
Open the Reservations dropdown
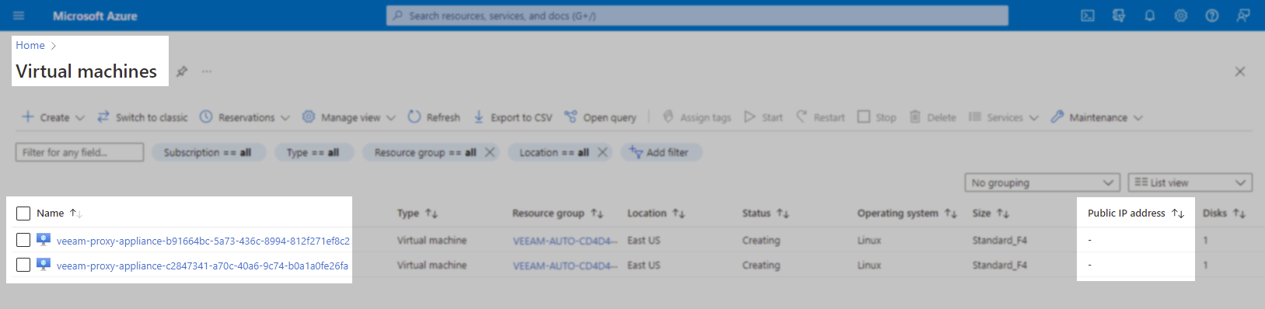244,117
